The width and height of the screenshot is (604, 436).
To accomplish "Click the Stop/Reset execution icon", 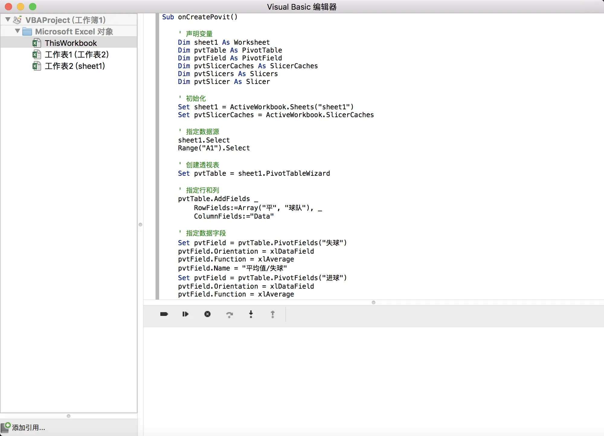I will click(x=207, y=314).
